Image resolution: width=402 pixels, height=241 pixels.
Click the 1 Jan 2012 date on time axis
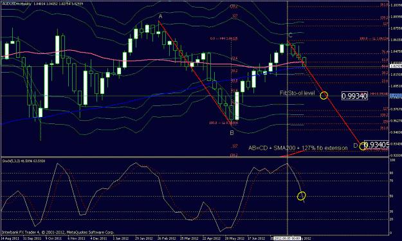[121, 238]
